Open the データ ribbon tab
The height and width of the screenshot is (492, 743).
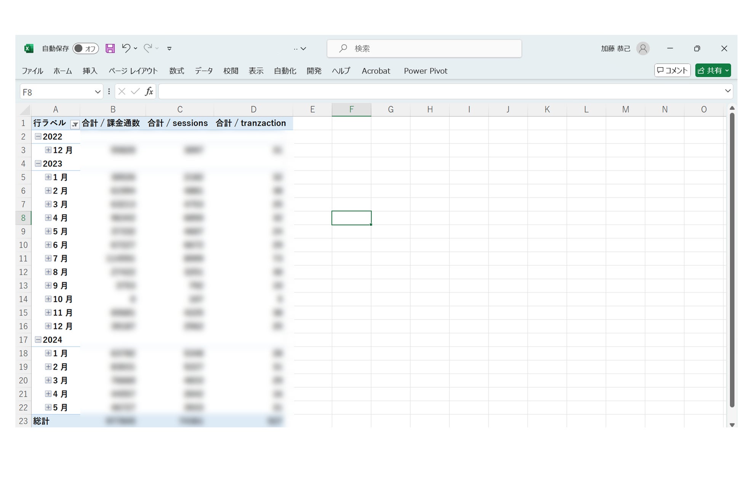click(x=204, y=71)
